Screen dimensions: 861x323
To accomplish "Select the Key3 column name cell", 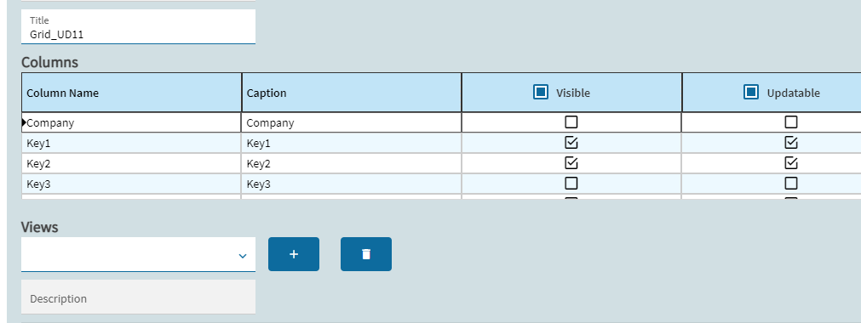I will pyautogui.click(x=131, y=184).
